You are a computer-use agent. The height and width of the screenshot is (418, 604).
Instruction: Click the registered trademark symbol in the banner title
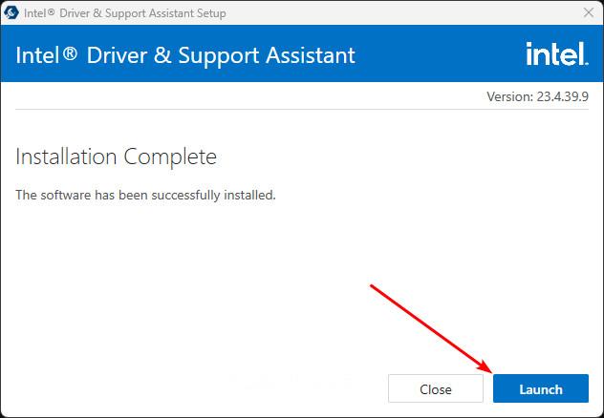click(70, 52)
